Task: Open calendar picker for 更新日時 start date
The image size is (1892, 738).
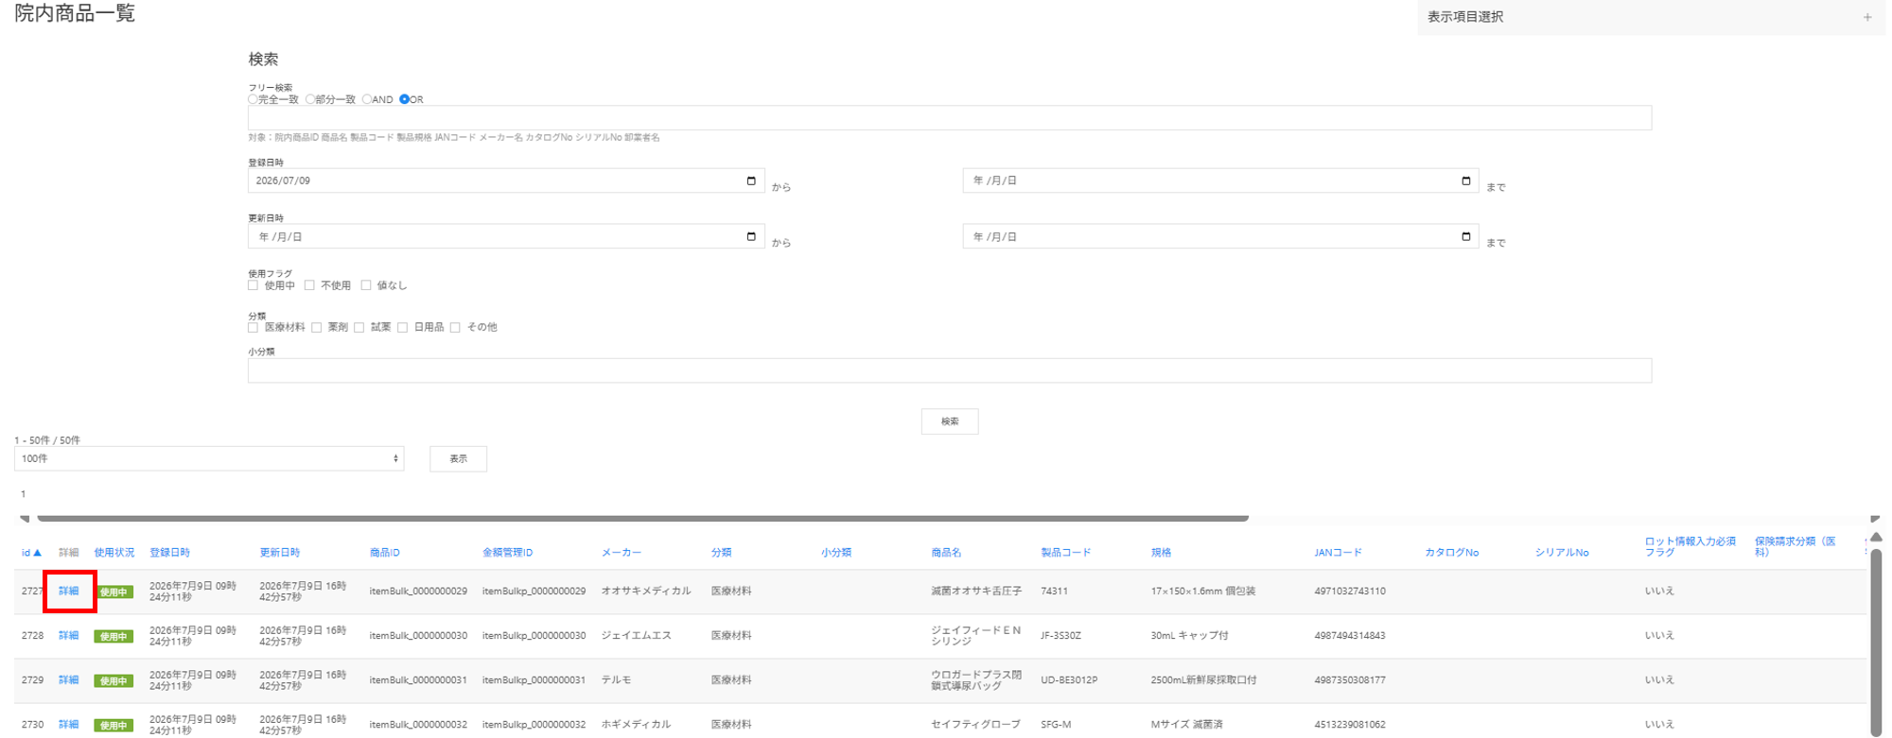Action: [751, 236]
